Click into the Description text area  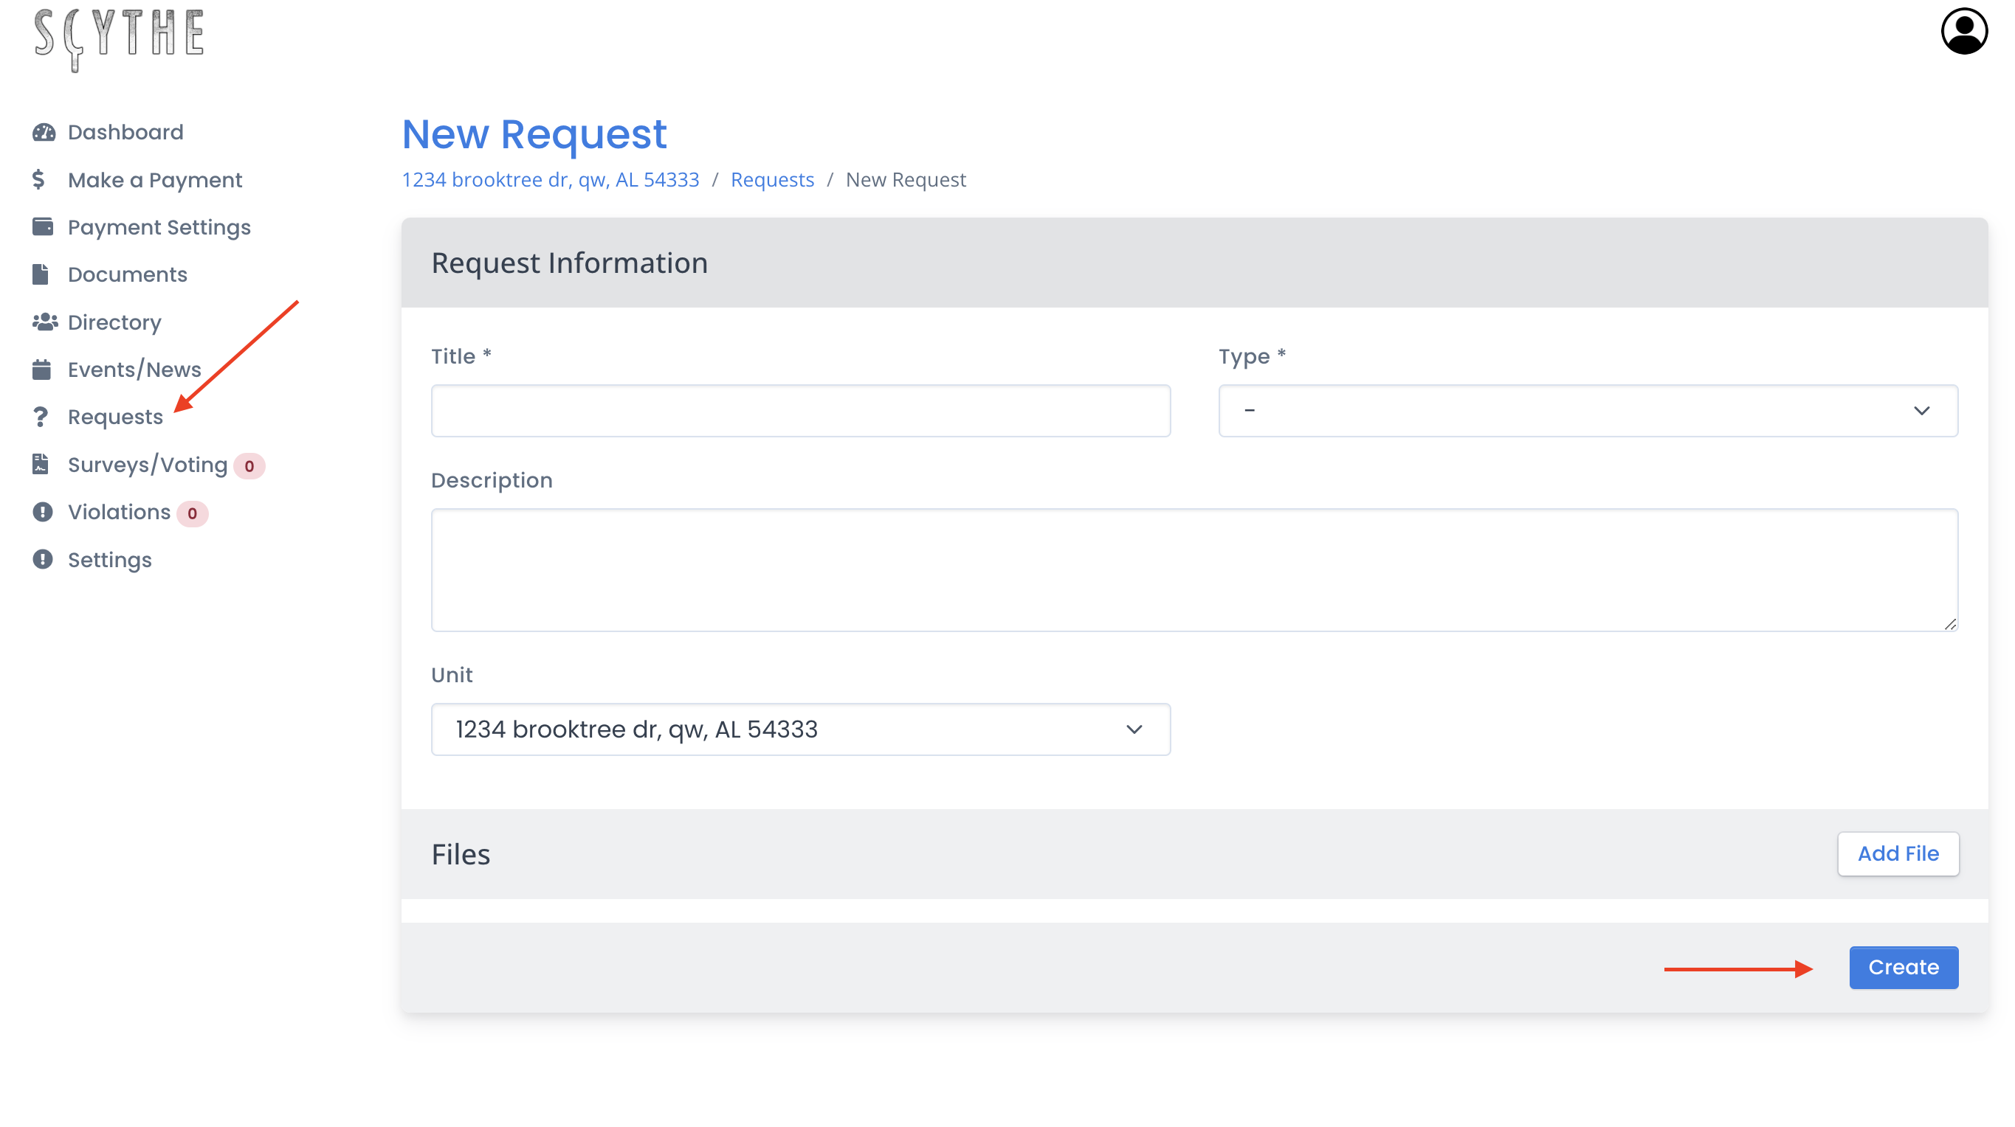click(x=1194, y=569)
